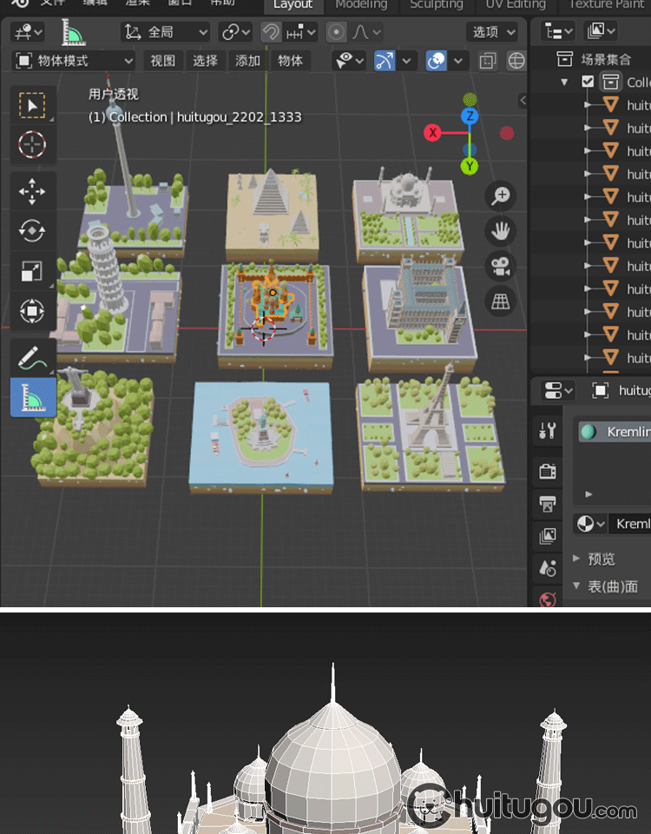Open the object visibility eye dropdown
Screen dimensions: 651x834
coord(349,61)
